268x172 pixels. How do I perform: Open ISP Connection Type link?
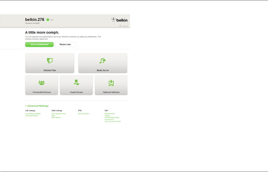[59, 114]
